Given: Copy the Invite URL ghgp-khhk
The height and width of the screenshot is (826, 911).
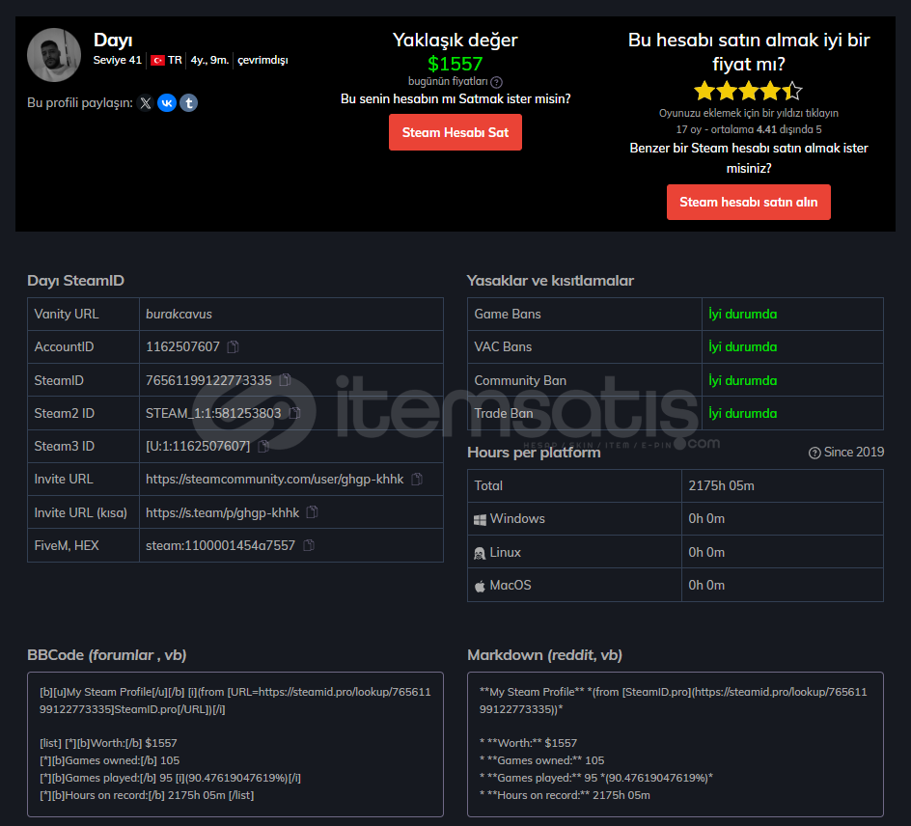Looking at the screenshot, I should coord(417,480).
